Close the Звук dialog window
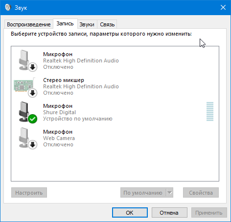Screen dimensions: 231x222 coord(223,7)
